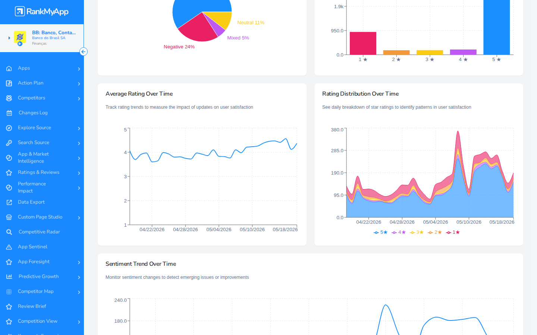Click the Sentiment Trend Over Time title
Image resolution: width=537 pixels, height=335 pixels.
[x=141, y=264]
